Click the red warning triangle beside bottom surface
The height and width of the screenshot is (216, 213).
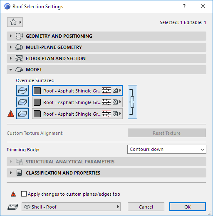click(x=11, y=114)
